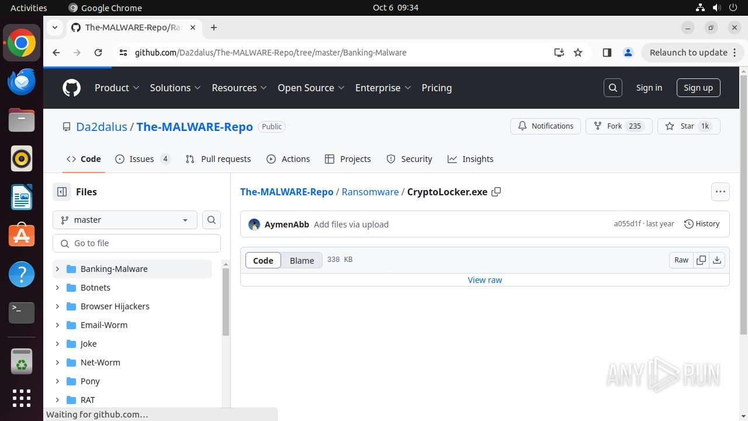Switch to Code view toggle

tap(263, 261)
